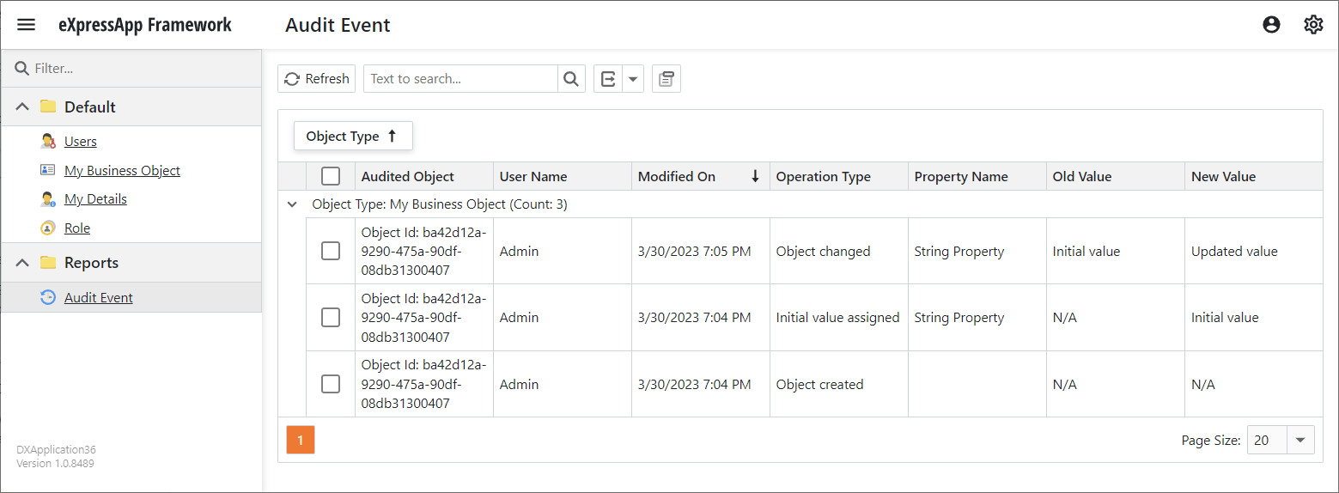
Task: Click the Export icon button
Action: click(608, 79)
